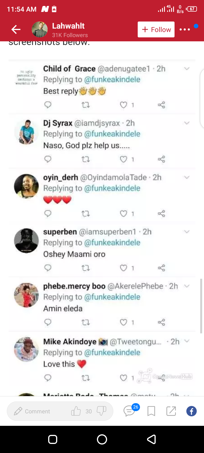204x453 pixels.
Task: Open the comments bubble showing 26
Action: coord(129,411)
